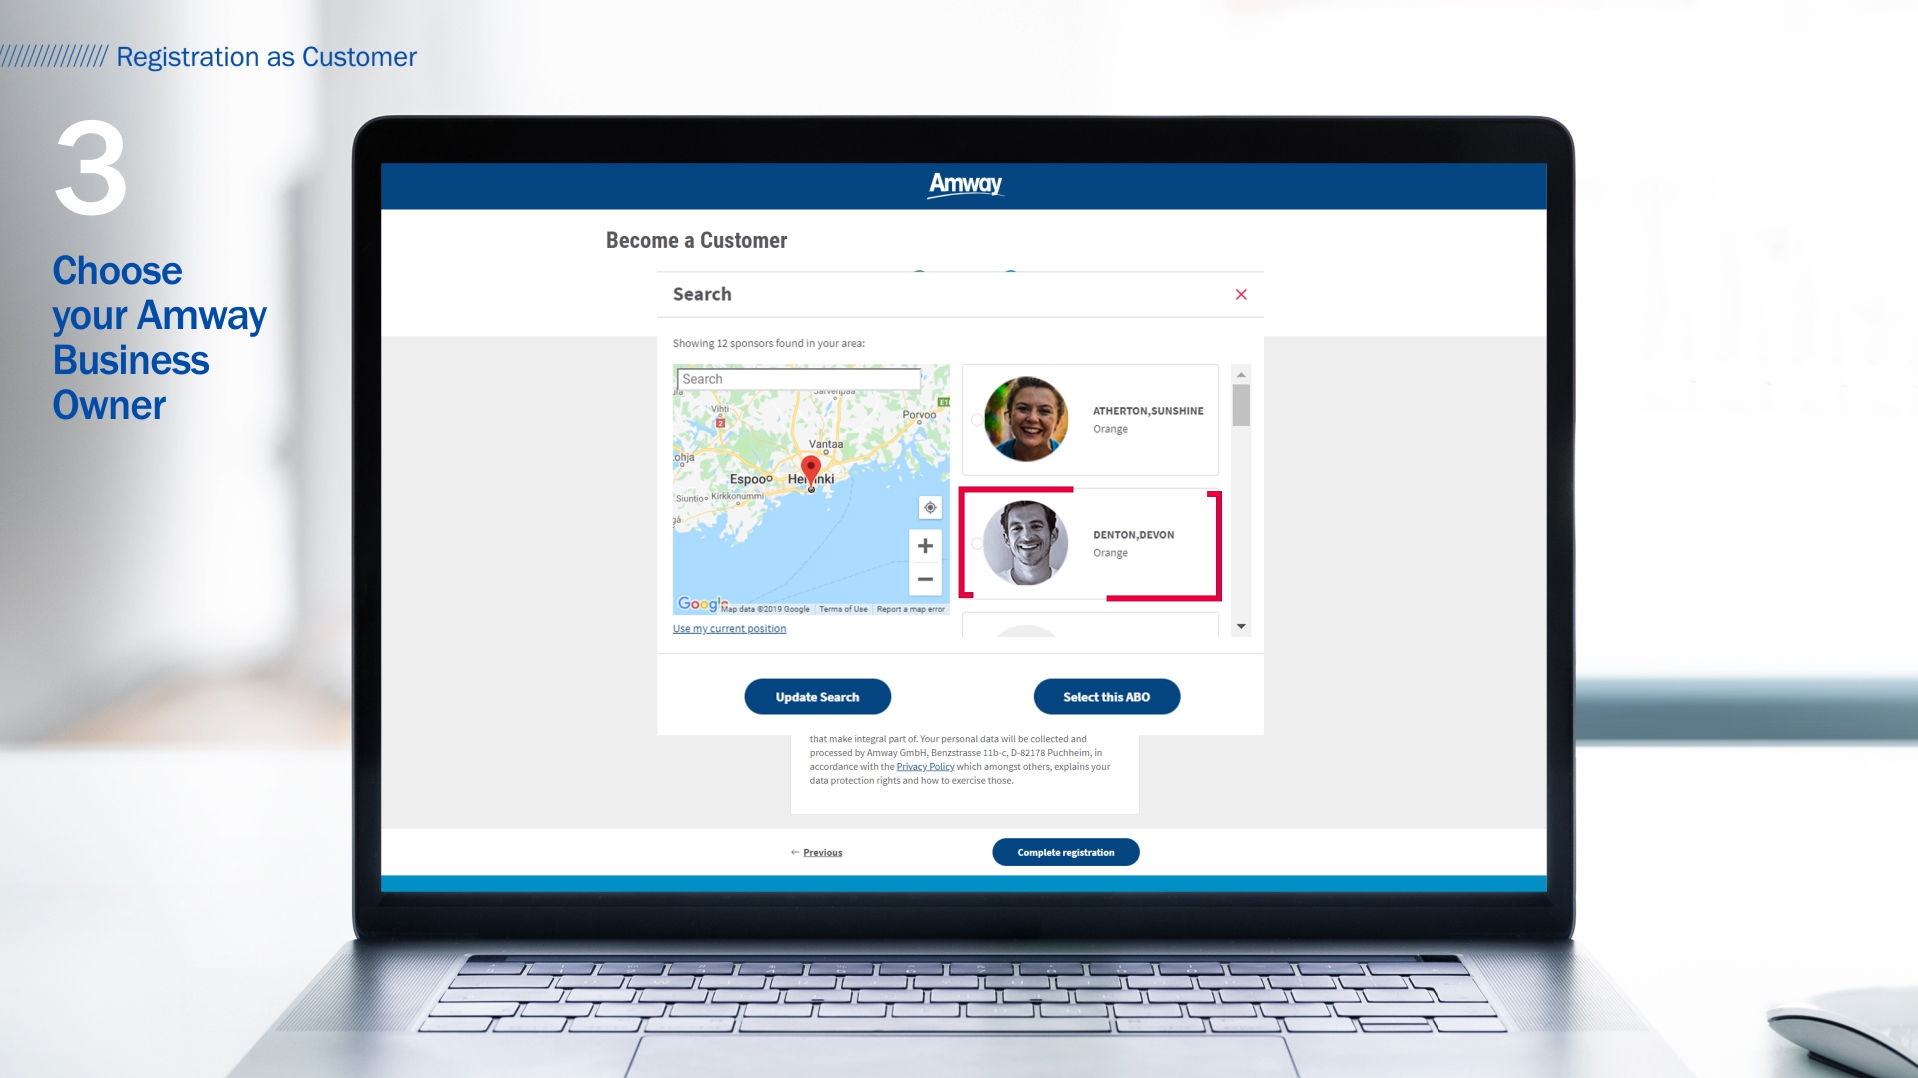Click the geolocation target icon on map
Viewport: 1918px width, 1078px height.
click(929, 507)
